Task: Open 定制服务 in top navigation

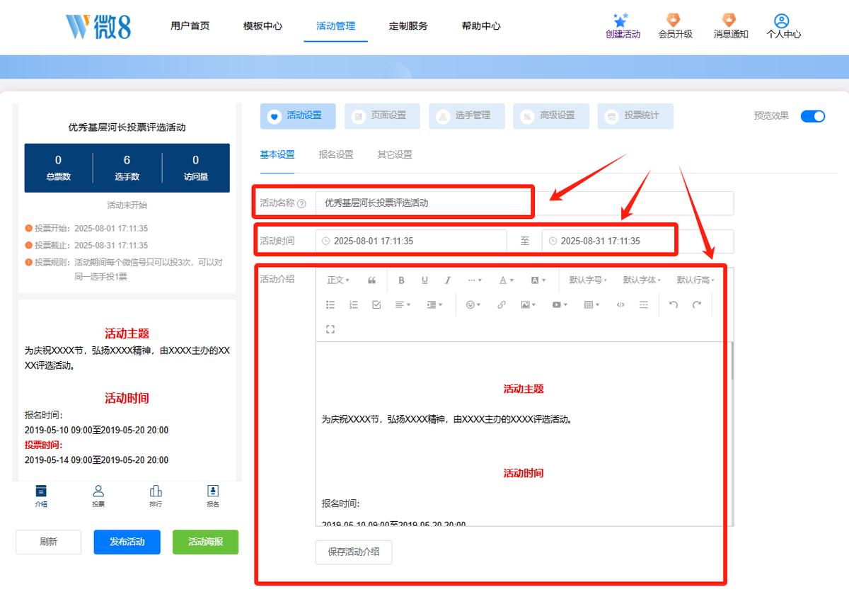Action: tap(408, 26)
